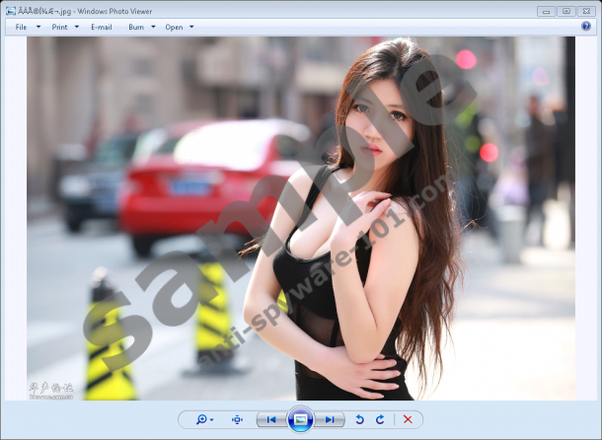Skip to the next photo
The width and height of the screenshot is (602, 440).
click(x=331, y=419)
